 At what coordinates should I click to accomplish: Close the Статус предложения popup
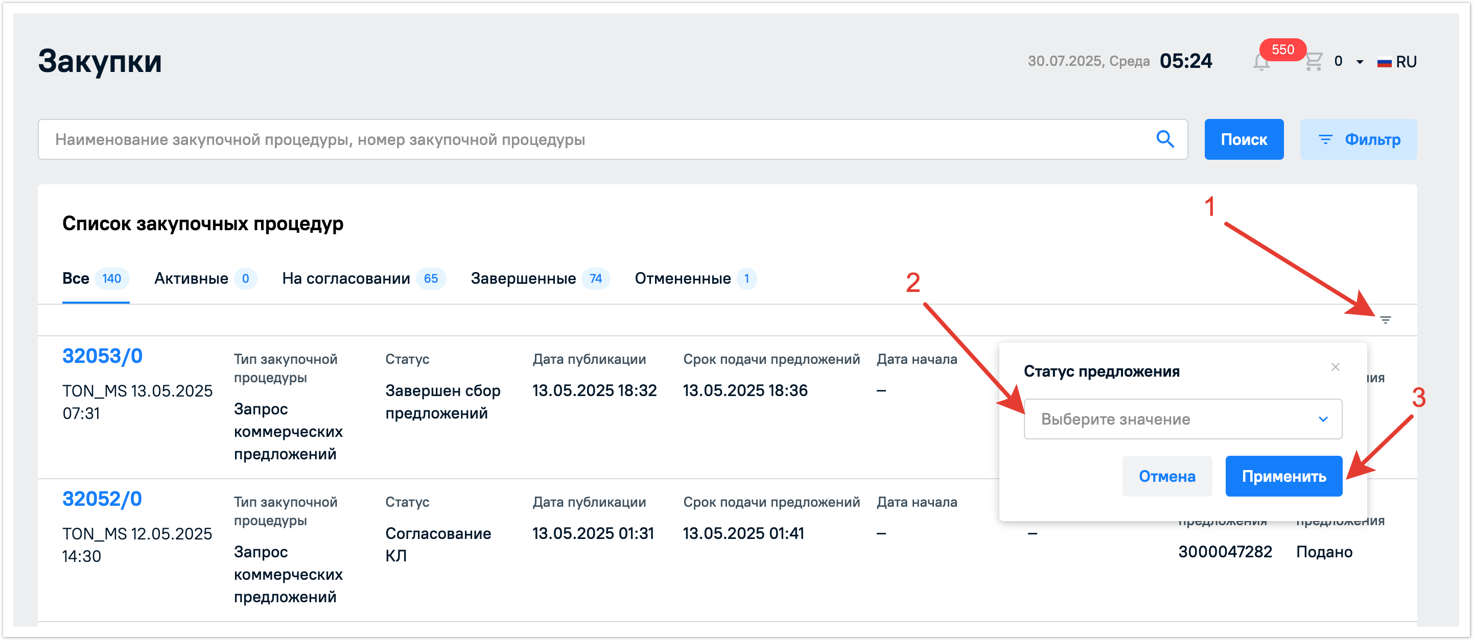[1335, 367]
